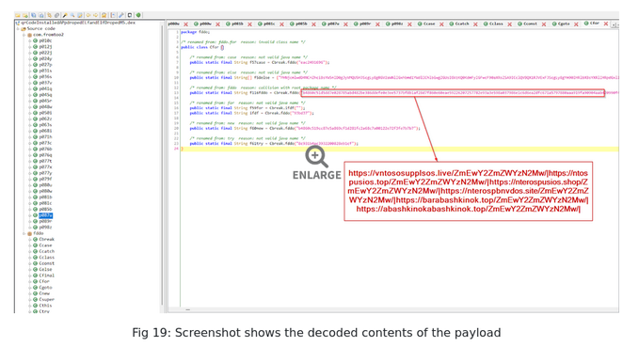Image resolution: width=639 pixels, height=347 pixels.
Task: Click the add files folder toolbar icon
Action: (25, 15)
